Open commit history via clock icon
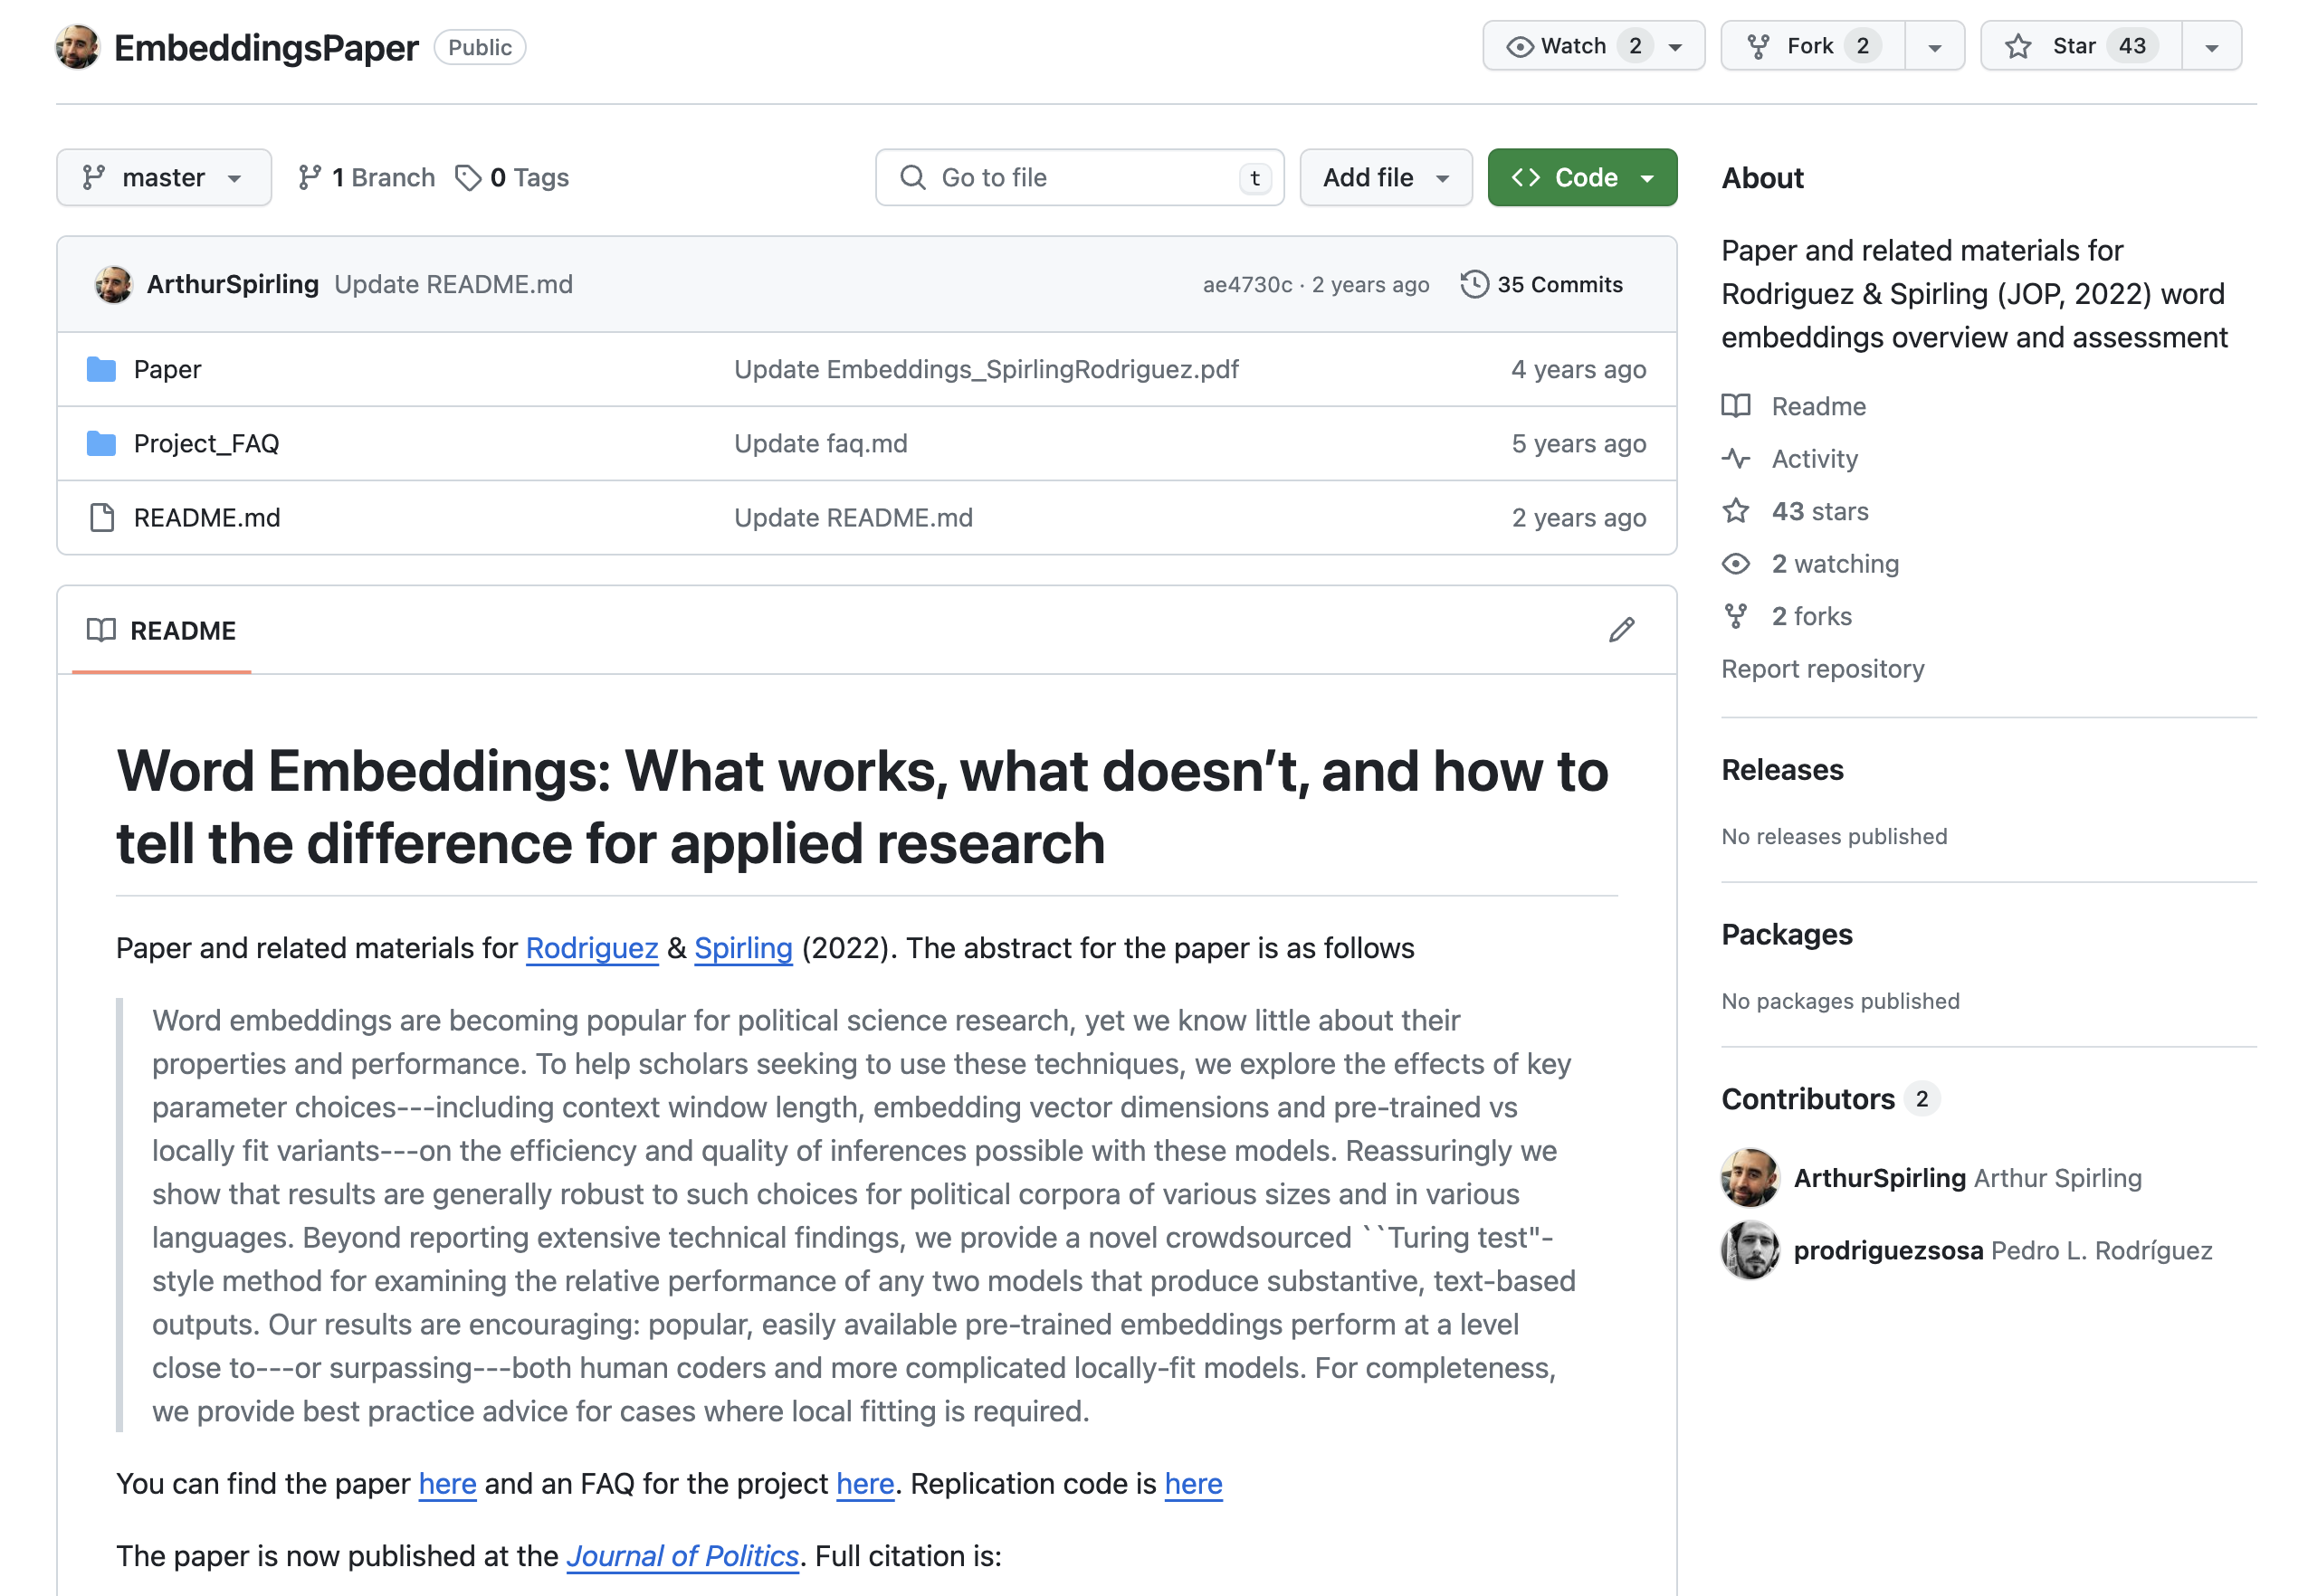Screen dimensions: 2308x1596 pos(1473,284)
